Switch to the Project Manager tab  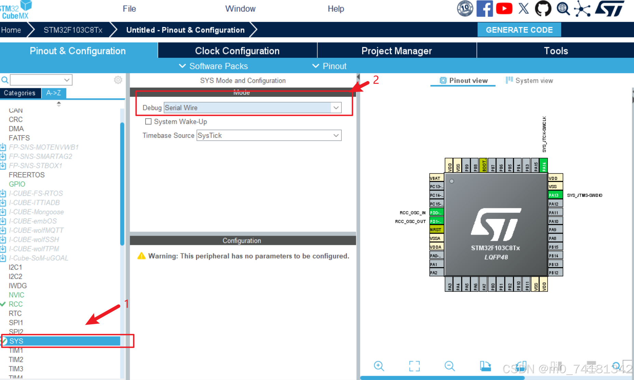point(397,51)
